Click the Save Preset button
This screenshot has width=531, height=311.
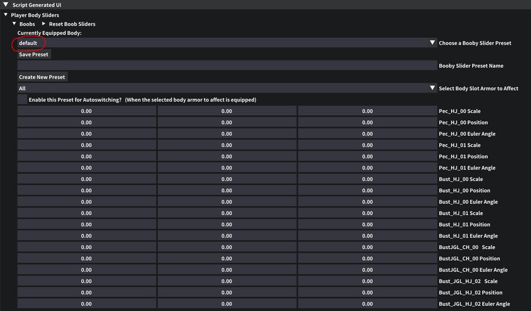click(x=34, y=54)
